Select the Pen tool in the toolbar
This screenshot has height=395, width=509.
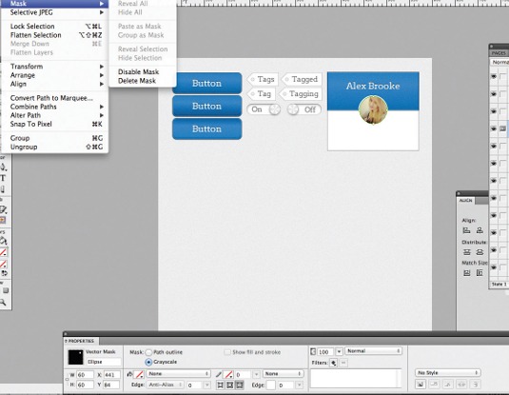(x=3, y=168)
